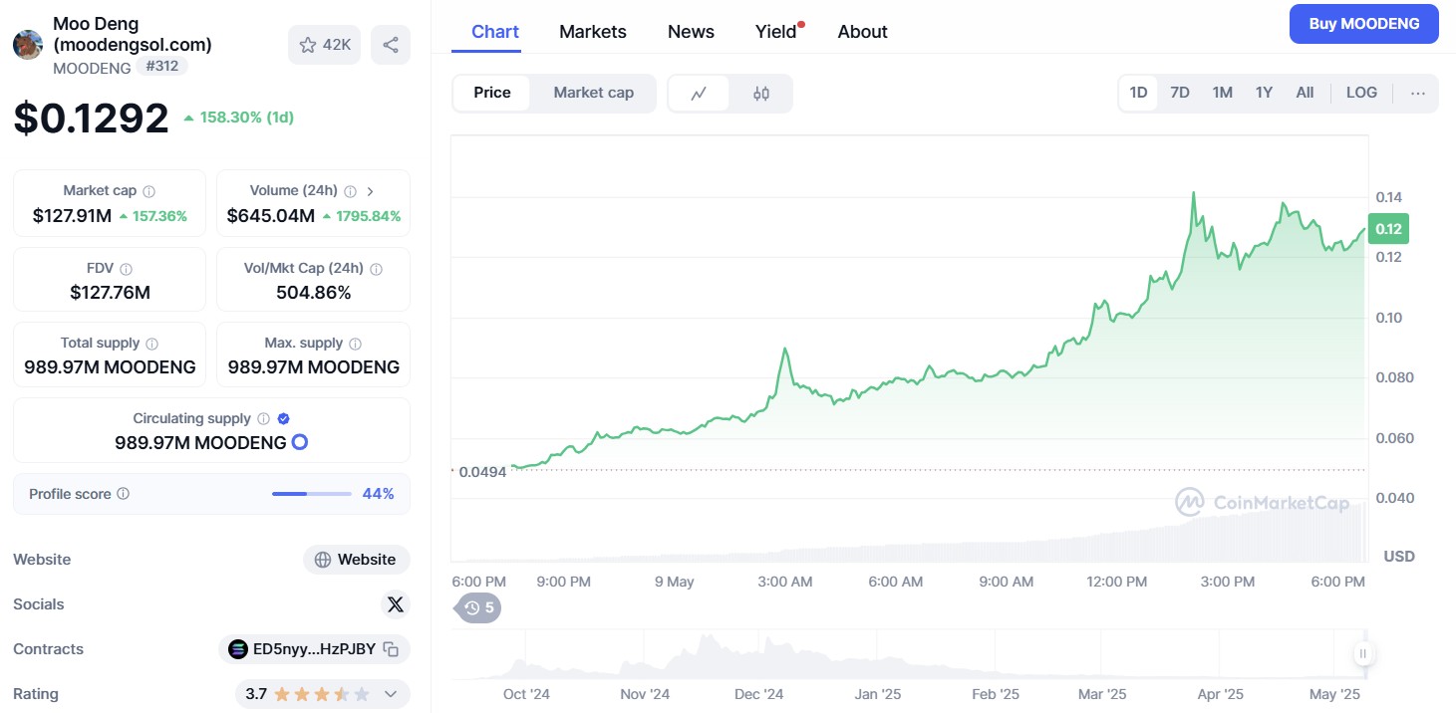Toggle chart to Market cap view
Image resolution: width=1456 pixels, height=713 pixels.
tap(593, 93)
